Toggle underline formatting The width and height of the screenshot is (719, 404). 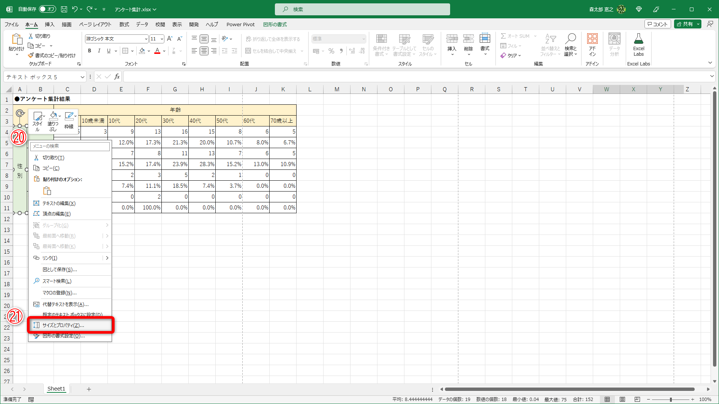click(x=109, y=51)
